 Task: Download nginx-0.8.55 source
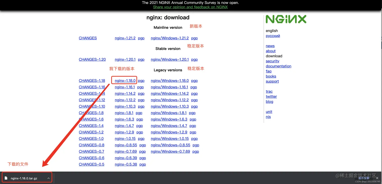pyautogui.click(x=126, y=145)
